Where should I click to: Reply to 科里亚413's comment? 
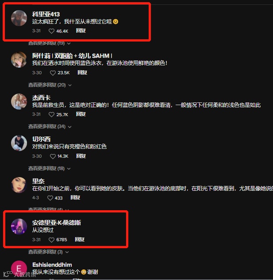click(81, 31)
